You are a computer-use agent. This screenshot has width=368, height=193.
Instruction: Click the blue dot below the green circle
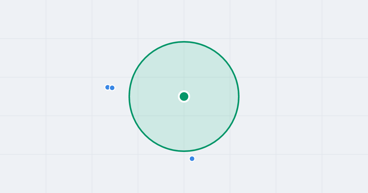[192, 159]
